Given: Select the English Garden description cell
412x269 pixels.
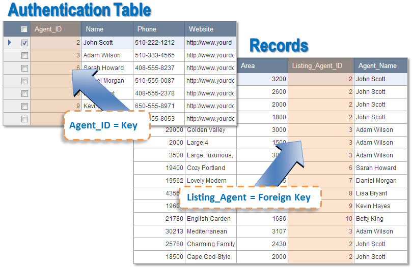Looking at the screenshot, I should 211,219.
